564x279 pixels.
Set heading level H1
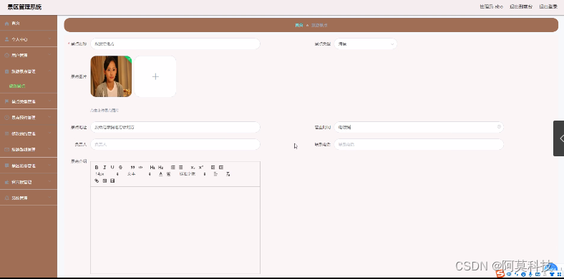152,168
